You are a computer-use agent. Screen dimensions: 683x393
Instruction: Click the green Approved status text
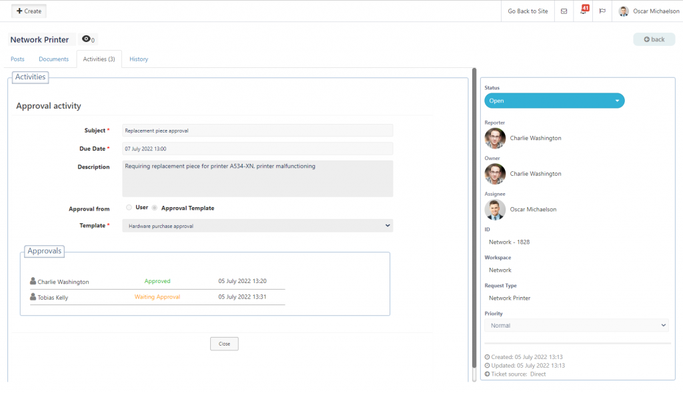[x=157, y=281]
